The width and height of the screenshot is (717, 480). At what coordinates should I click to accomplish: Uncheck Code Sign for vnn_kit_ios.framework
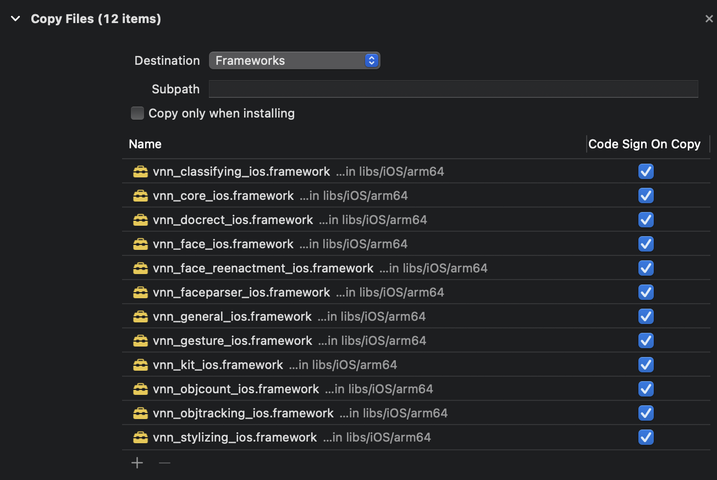coord(646,365)
